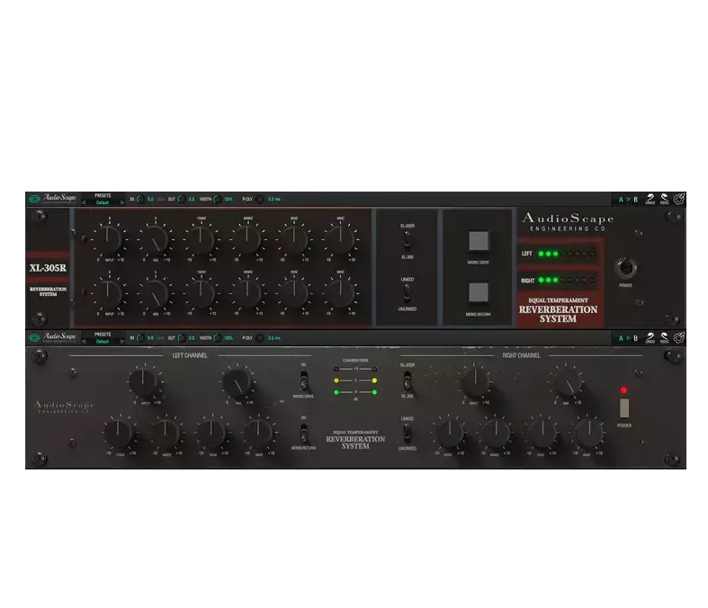
Task: Click the LEFT CHANNEL MIX knob on the lower unit
Action: click(x=237, y=382)
